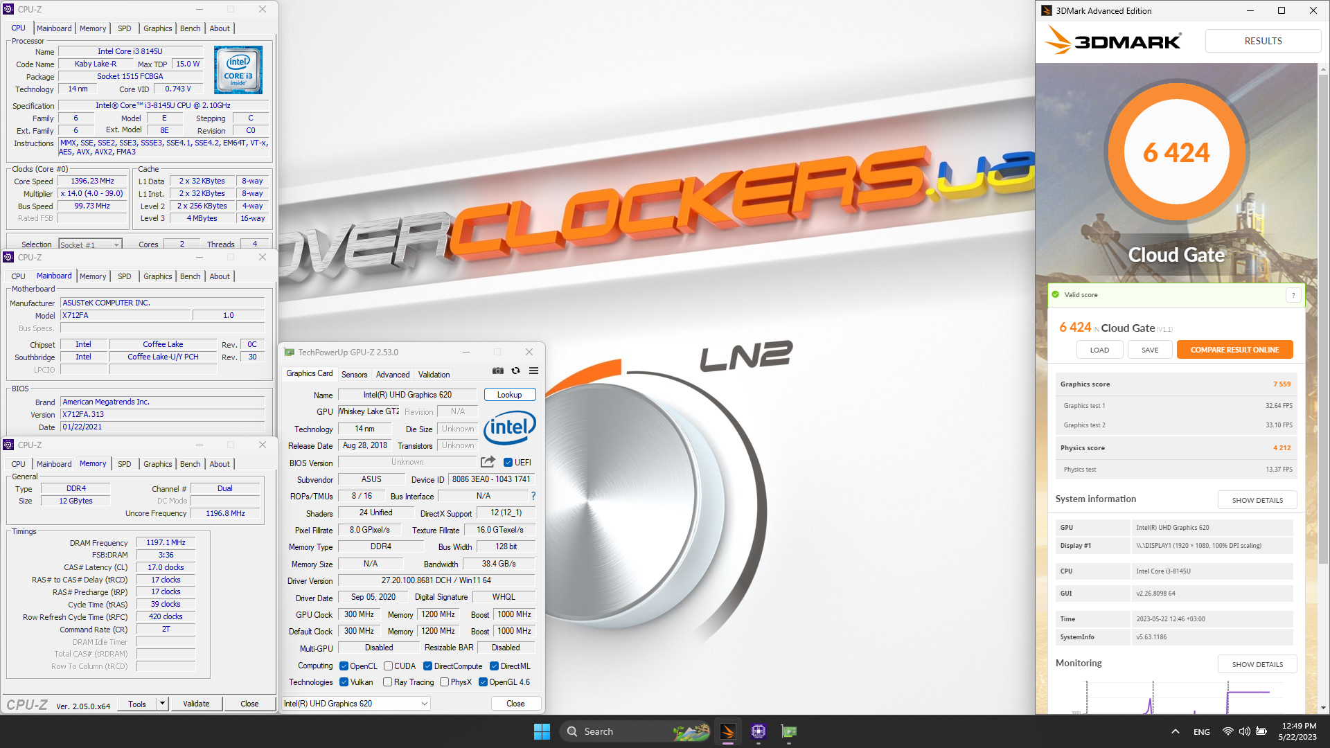Screen dimensions: 1330x748
Task: Toggle the OpenGL 4.6 checkbox
Action: click(x=483, y=682)
